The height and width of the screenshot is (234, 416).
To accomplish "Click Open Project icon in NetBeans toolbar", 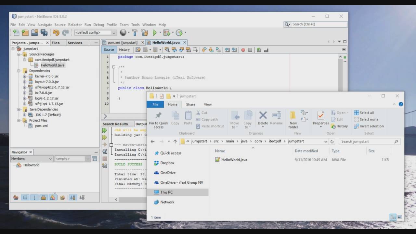I will pyautogui.click(x=34, y=32).
